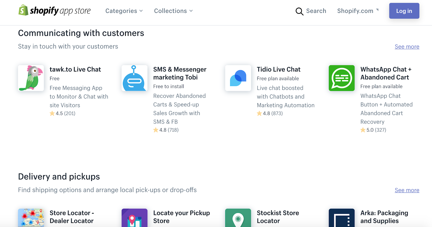Screen dimensions: 432x227
Task: Click Tidio's 'Free plan available' text
Action: tap(278, 79)
